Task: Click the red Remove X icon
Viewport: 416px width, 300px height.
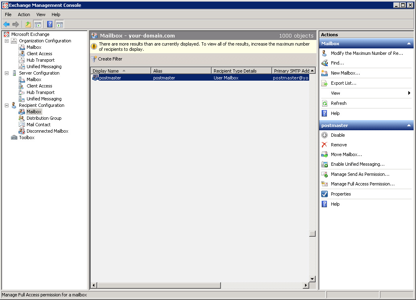Action: click(324, 145)
